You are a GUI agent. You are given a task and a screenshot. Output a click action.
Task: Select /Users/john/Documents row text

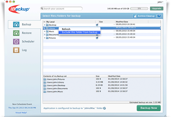point(57,88)
